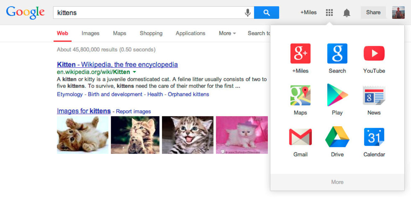Open YouTube from the apps grid

click(x=374, y=53)
